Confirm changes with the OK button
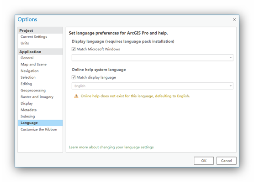This screenshot has width=254, height=182. pyautogui.click(x=204, y=161)
